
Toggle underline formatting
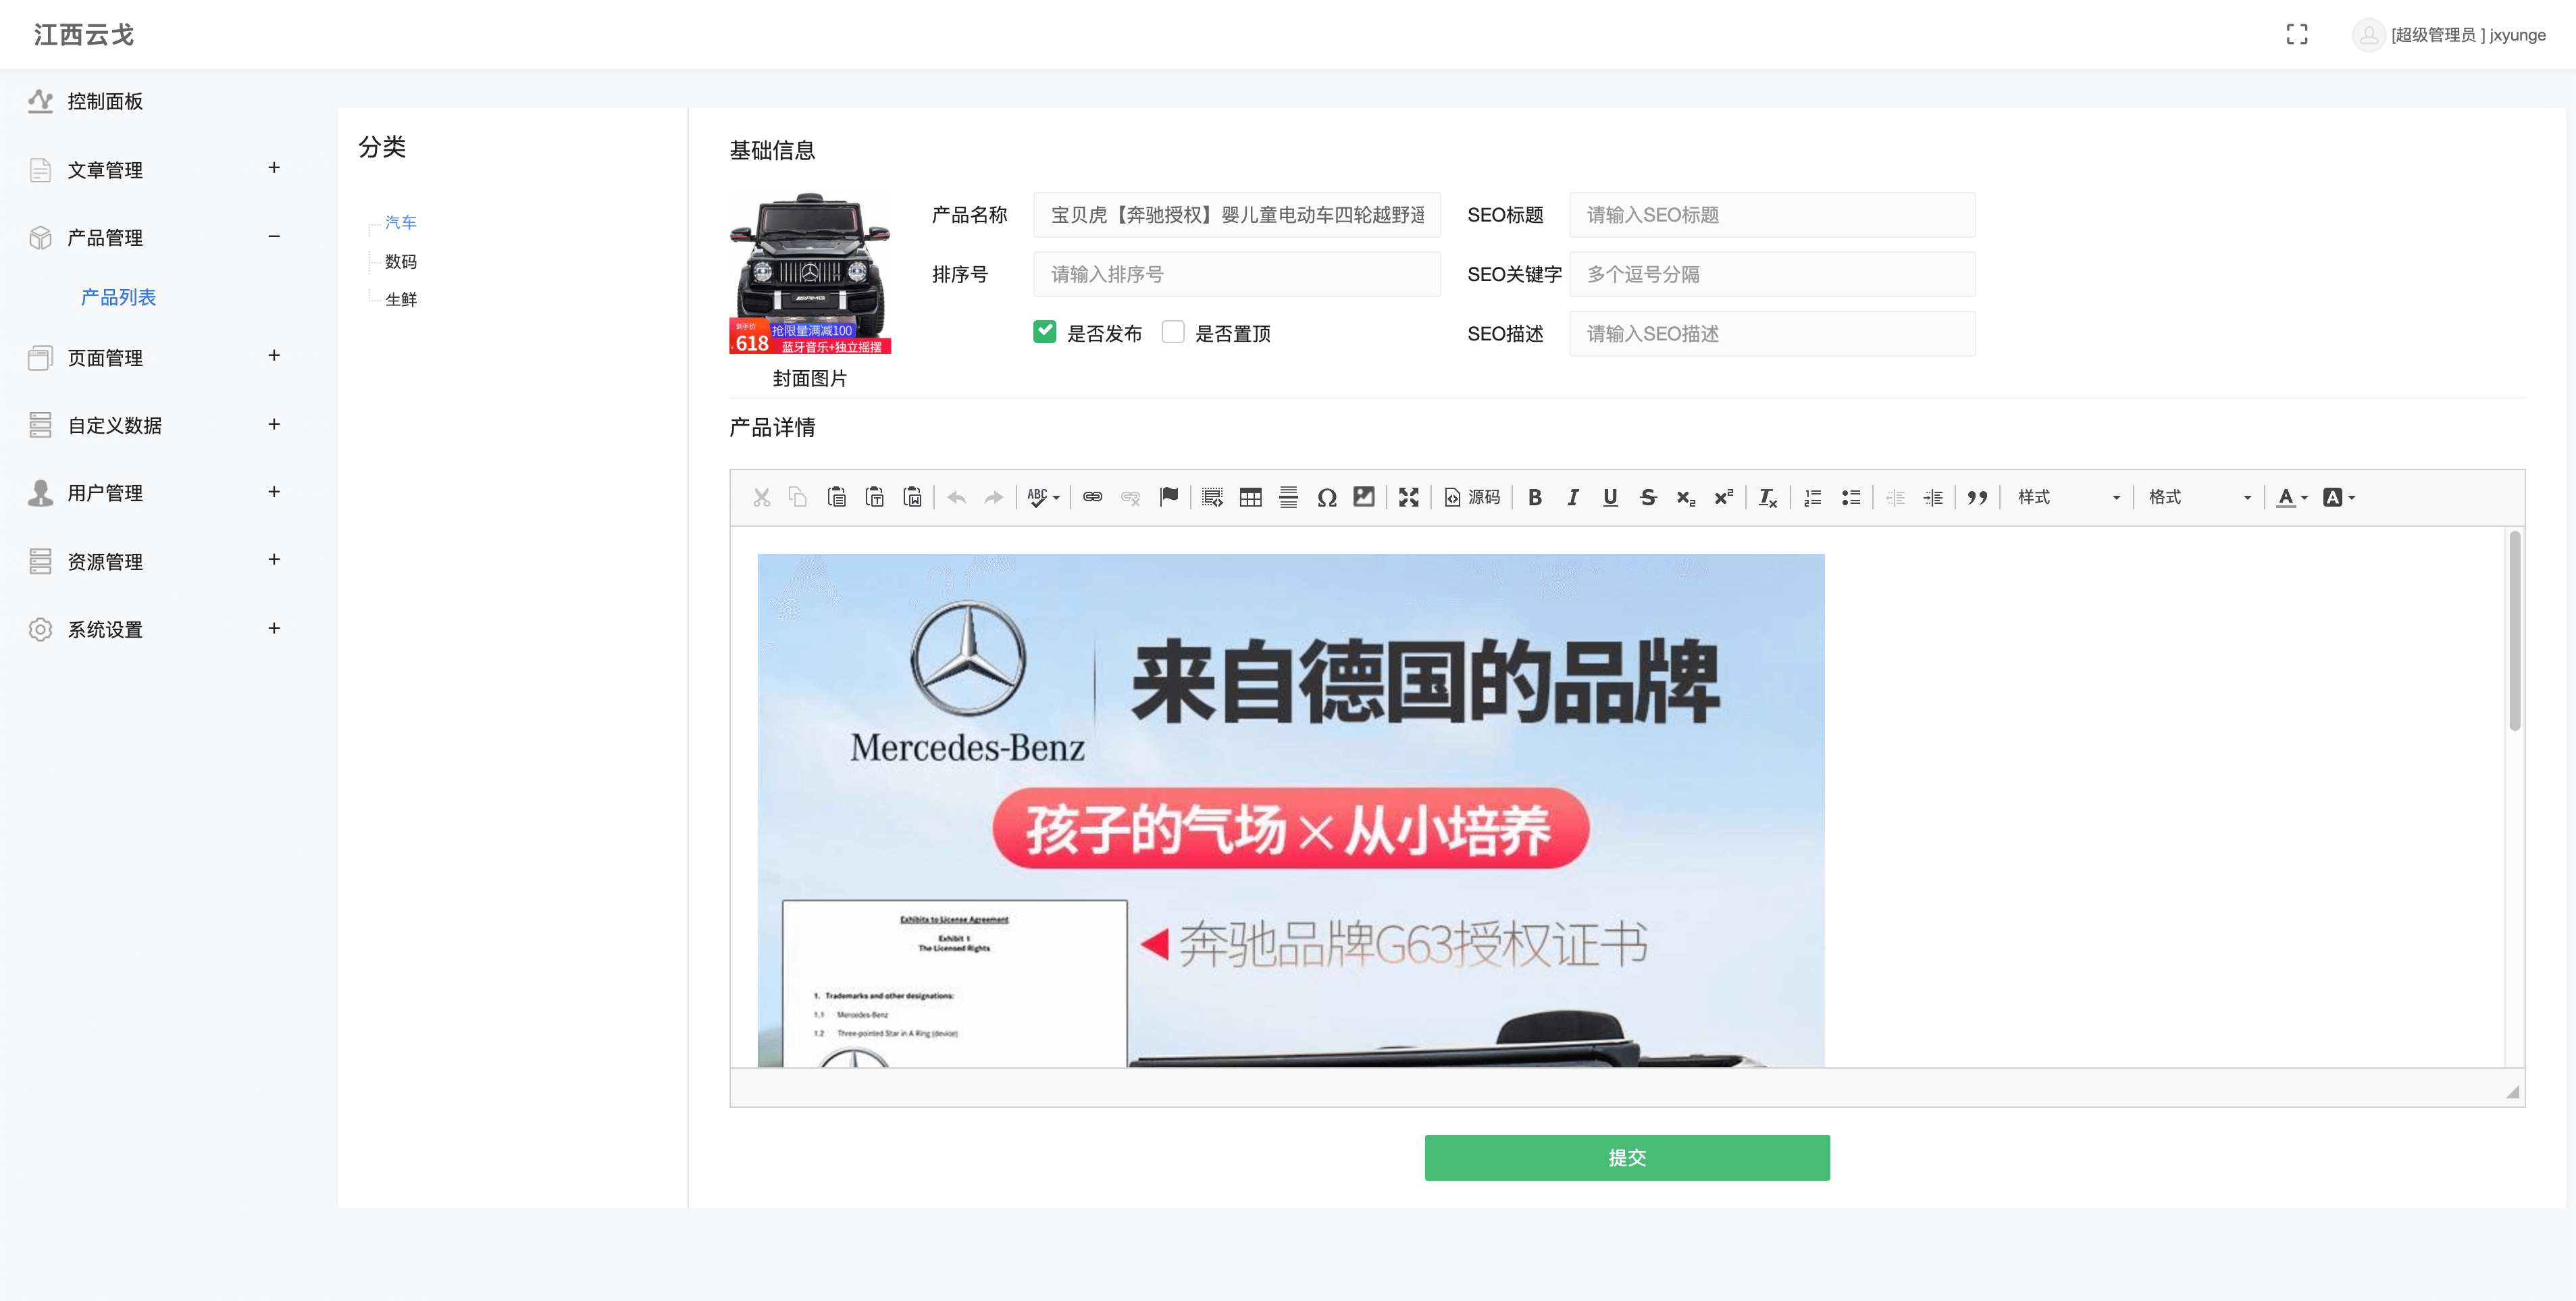pos(1610,497)
